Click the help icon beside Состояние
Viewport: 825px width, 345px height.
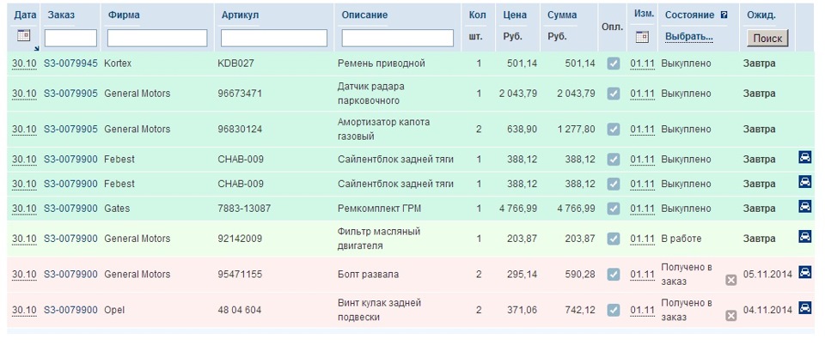click(x=724, y=15)
